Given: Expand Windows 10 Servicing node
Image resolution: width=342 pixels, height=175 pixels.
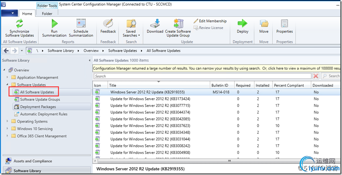Looking at the screenshot, I should coord(7,128).
